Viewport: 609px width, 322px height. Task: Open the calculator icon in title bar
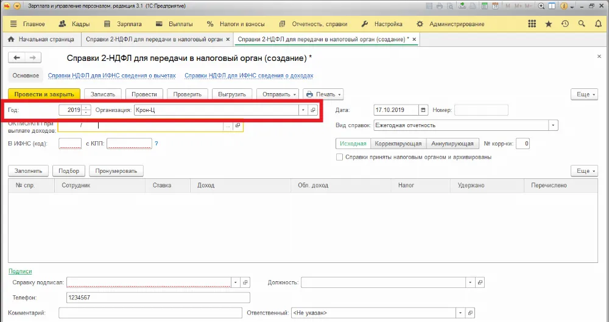tap(484, 6)
